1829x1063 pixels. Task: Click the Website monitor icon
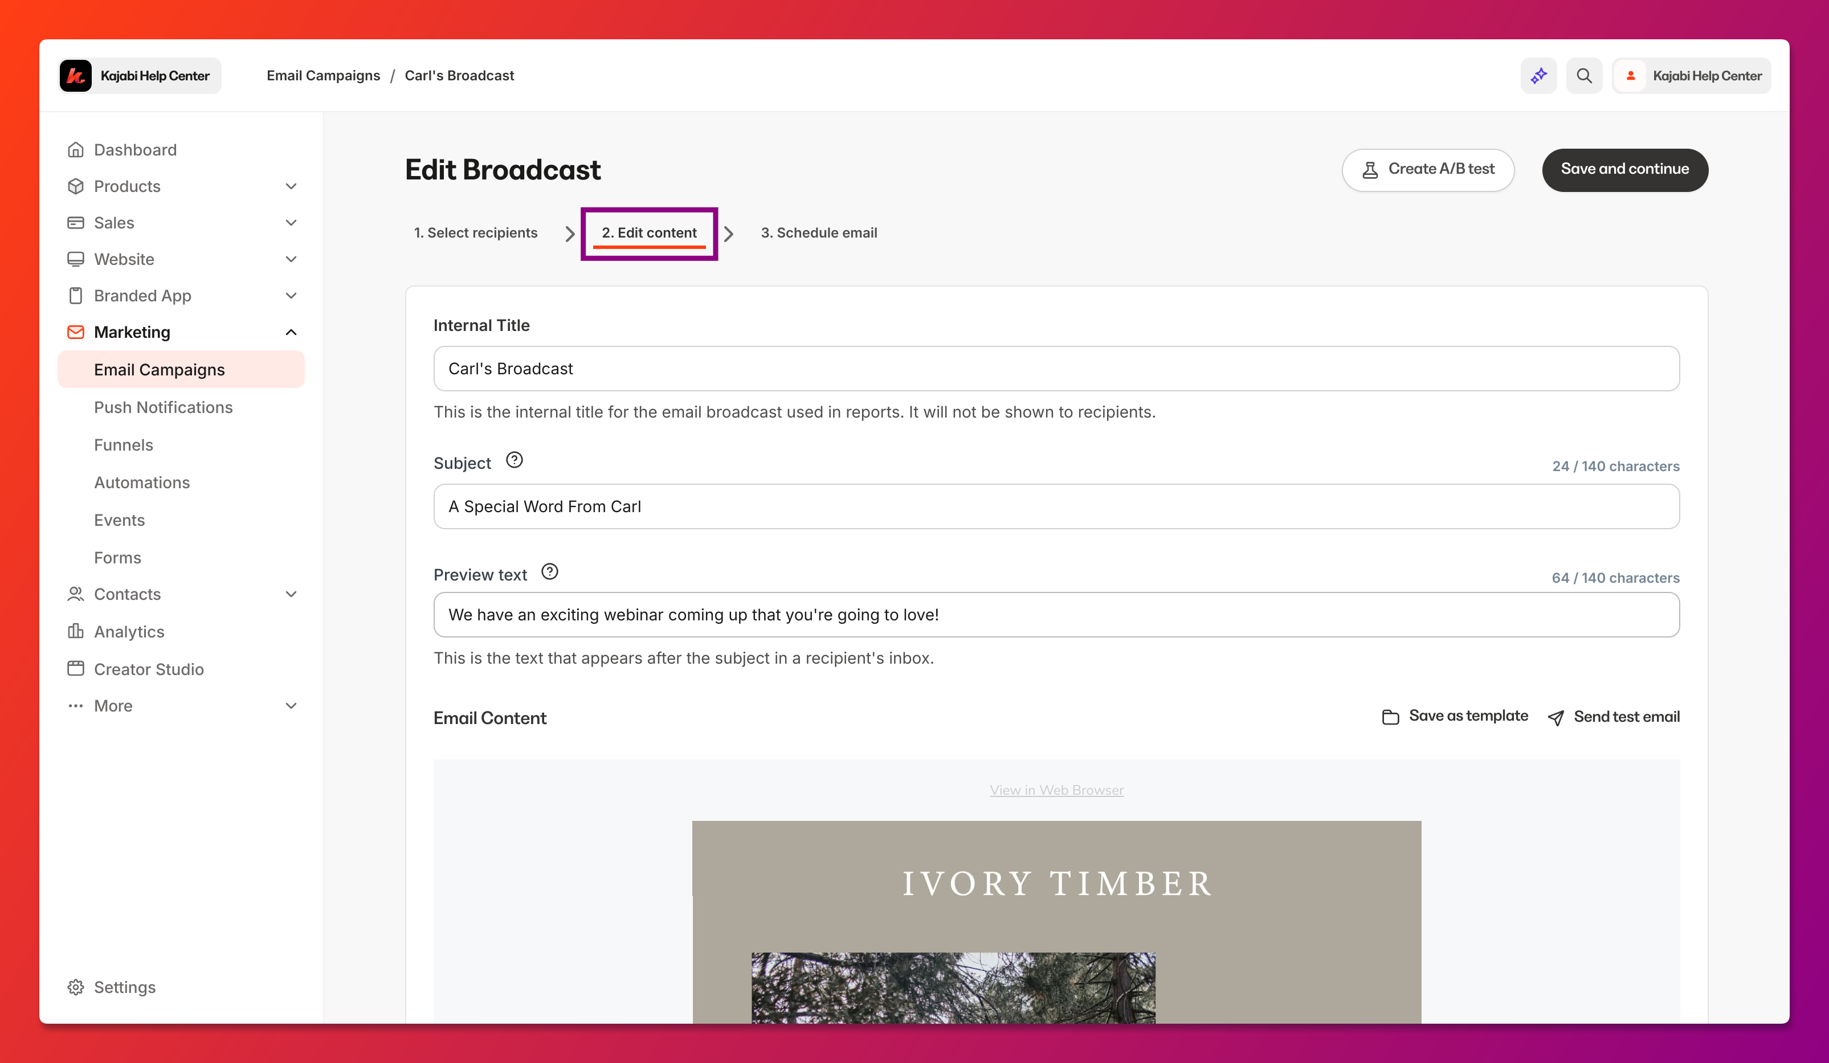tap(75, 259)
